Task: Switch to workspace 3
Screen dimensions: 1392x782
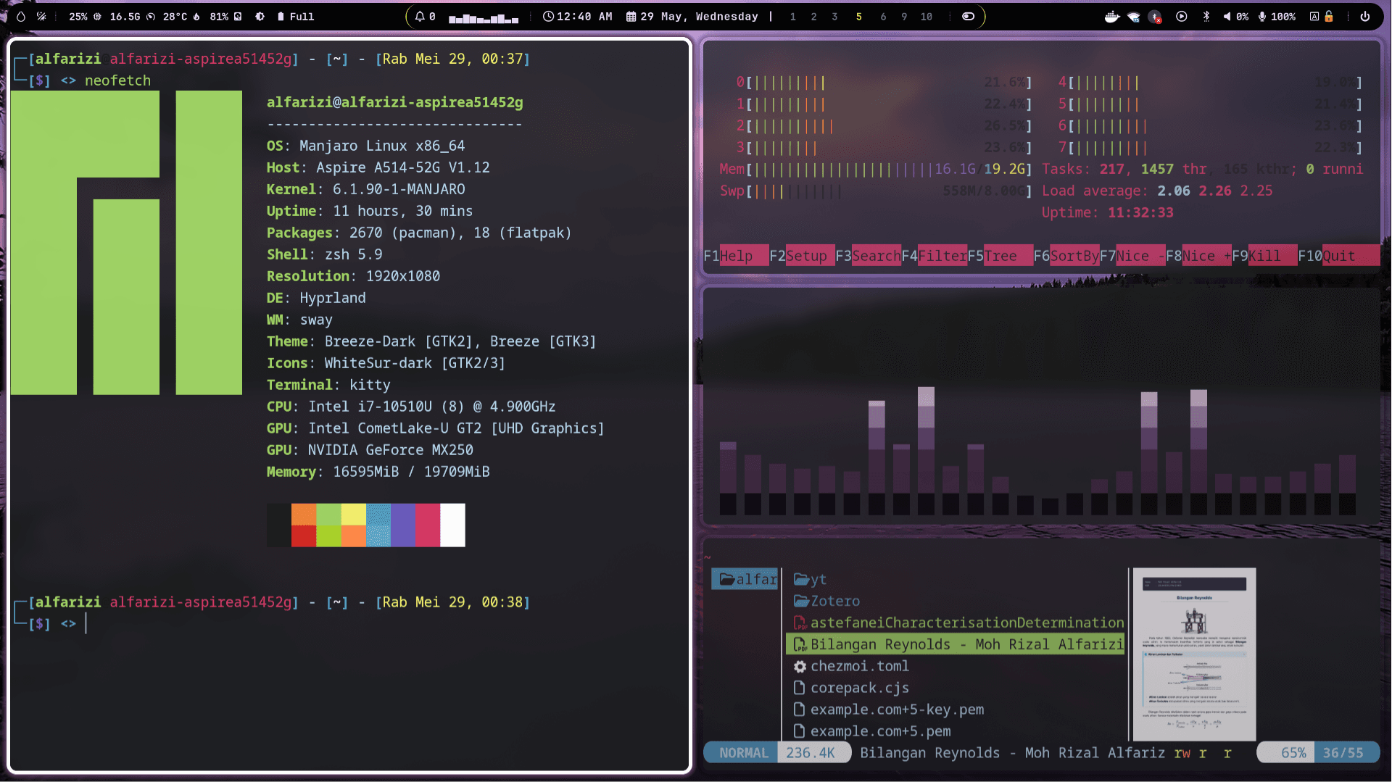Action: coord(834,16)
